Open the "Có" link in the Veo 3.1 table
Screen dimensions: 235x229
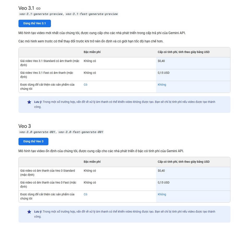point(85,85)
